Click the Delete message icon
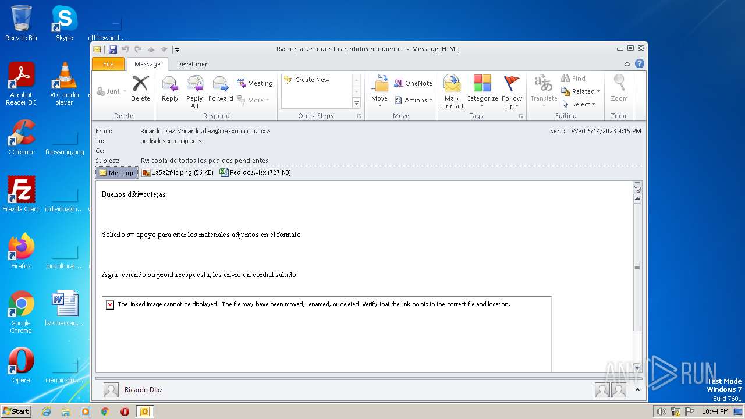 [x=140, y=89]
